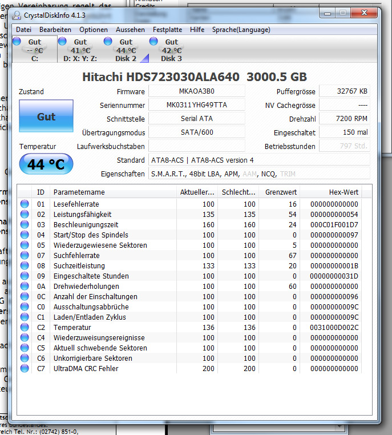Image resolution: width=392 pixels, height=435 pixels.
Task: Click hex value 00000000031D
Action: [334, 276]
